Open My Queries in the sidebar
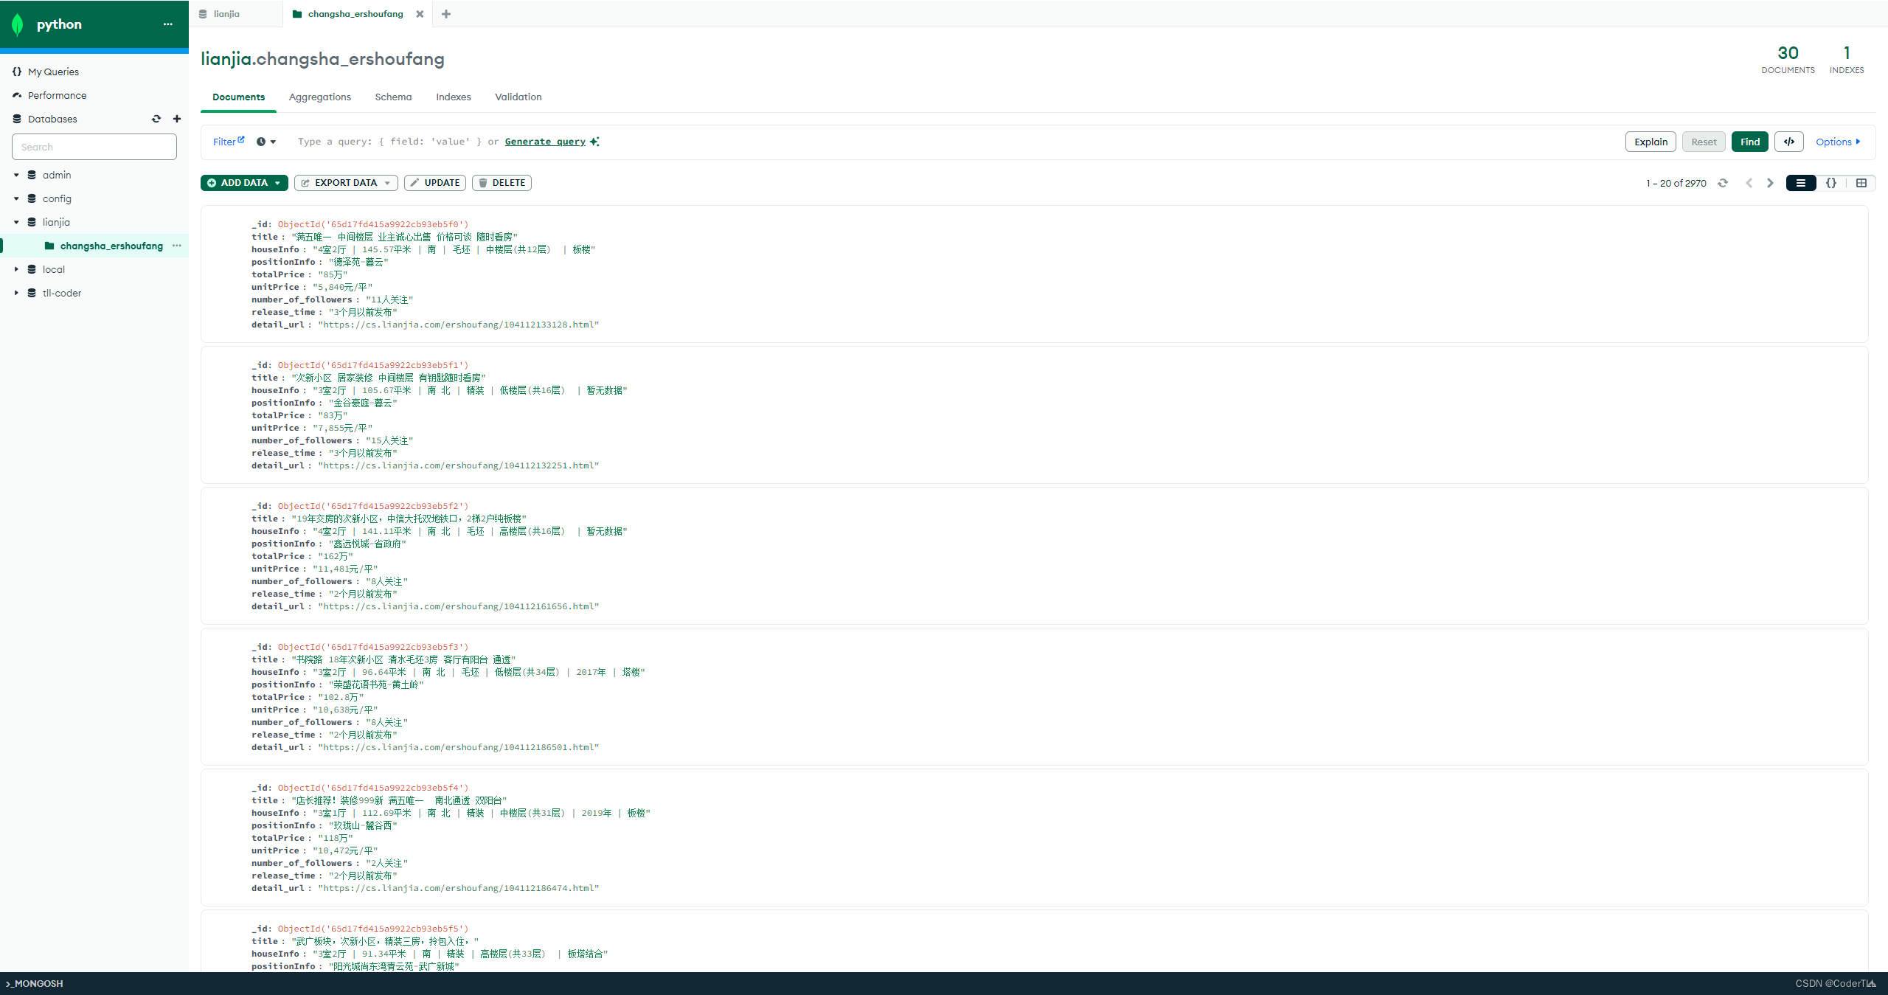The width and height of the screenshot is (1888, 995). click(x=53, y=72)
